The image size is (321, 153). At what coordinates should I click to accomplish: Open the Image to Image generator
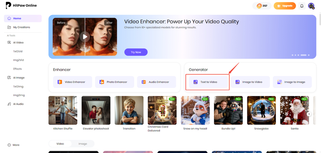pyautogui.click(x=292, y=82)
